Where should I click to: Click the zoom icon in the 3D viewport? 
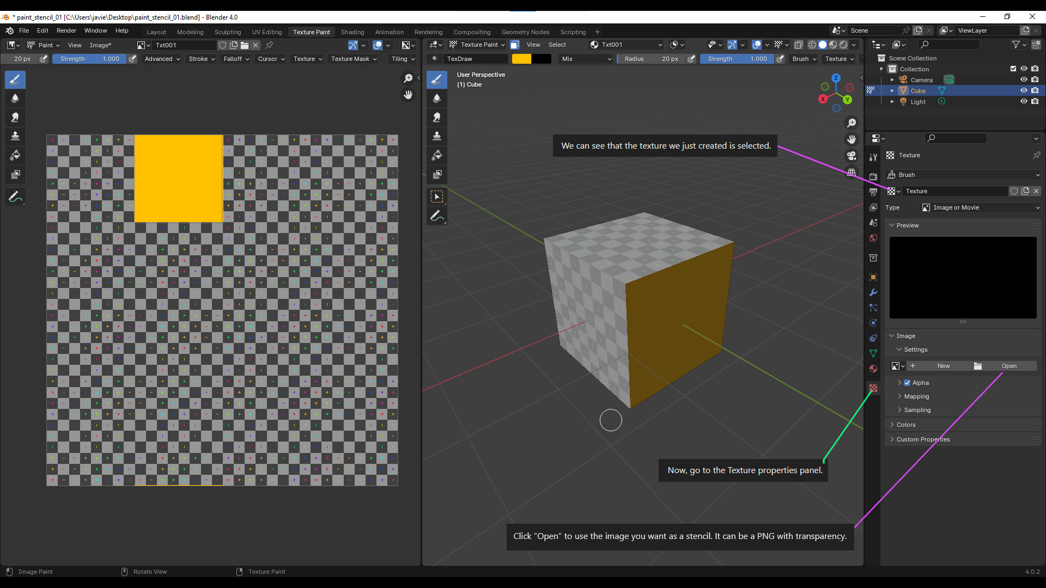[x=852, y=124]
